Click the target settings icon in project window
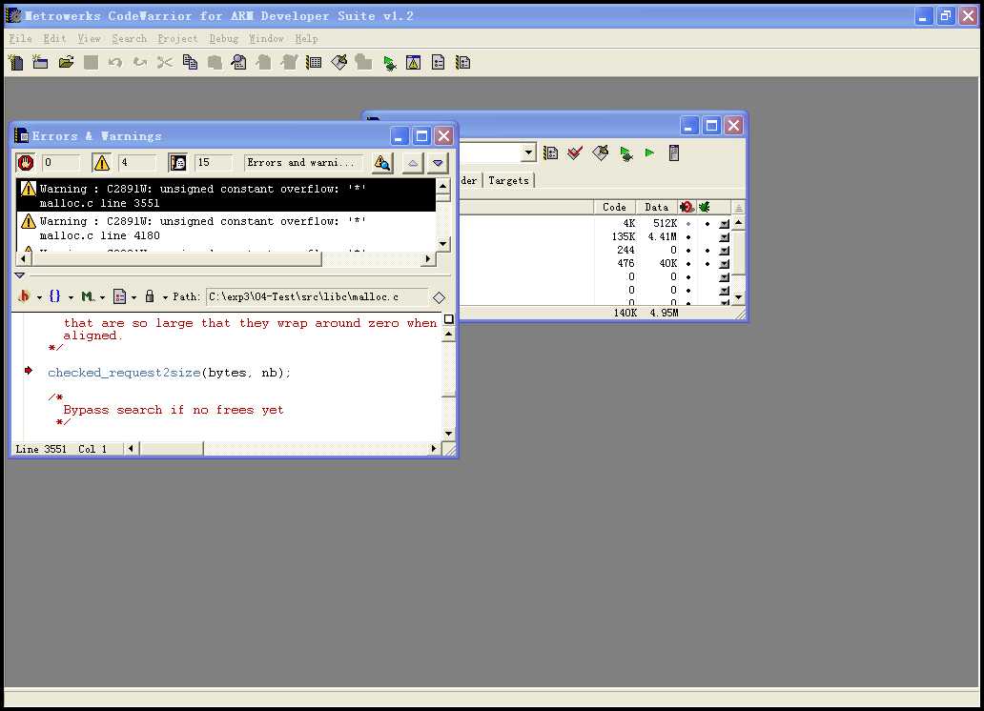The image size is (984, 711). coord(550,153)
